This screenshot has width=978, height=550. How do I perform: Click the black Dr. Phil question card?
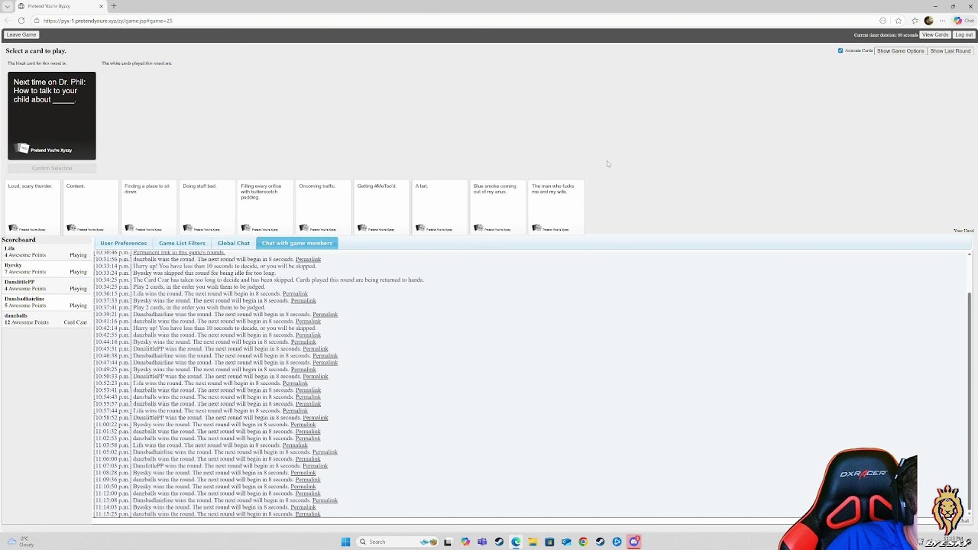[x=52, y=115]
